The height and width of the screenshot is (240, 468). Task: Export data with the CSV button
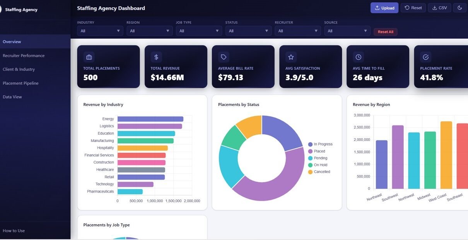tap(439, 8)
